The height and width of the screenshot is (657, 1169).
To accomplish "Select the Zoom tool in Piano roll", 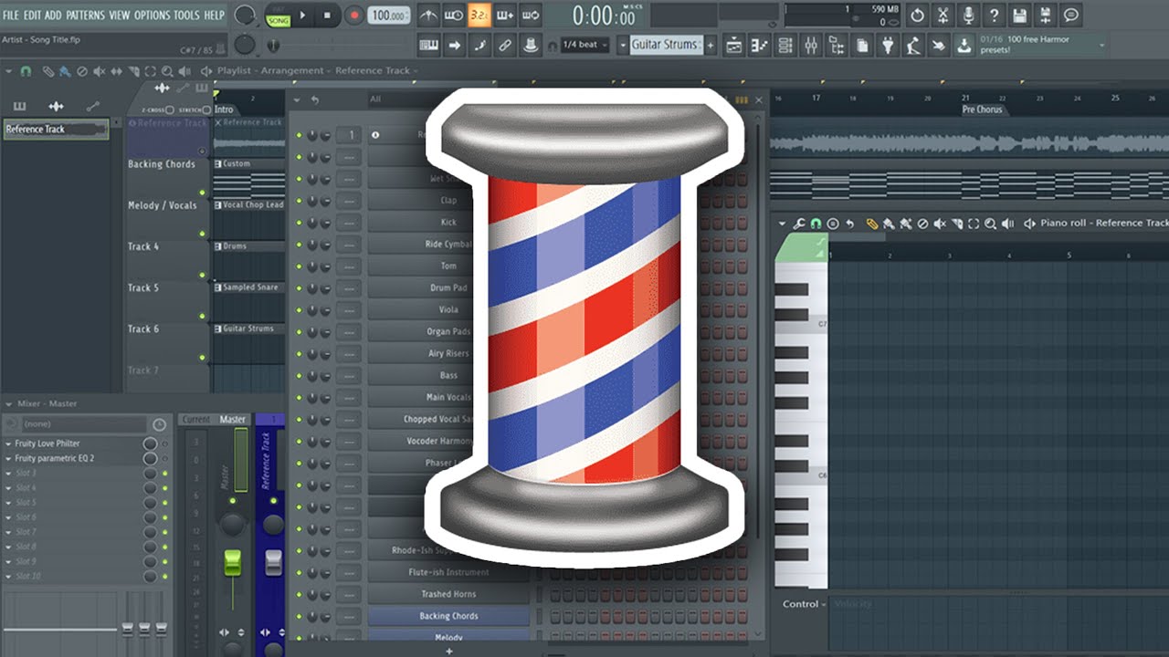I will 990,224.
